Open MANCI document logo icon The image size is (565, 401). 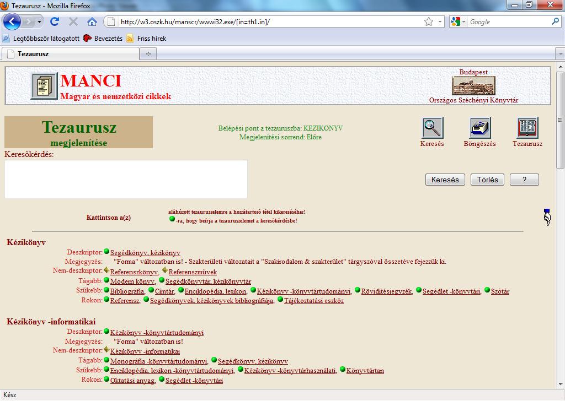point(44,86)
